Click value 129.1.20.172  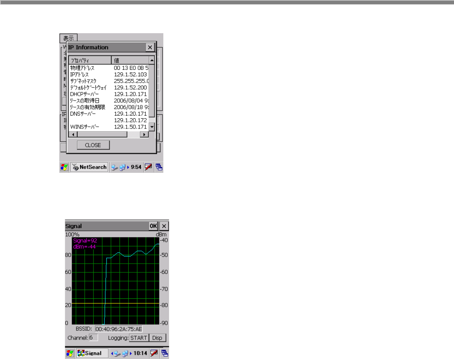click(130, 120)
